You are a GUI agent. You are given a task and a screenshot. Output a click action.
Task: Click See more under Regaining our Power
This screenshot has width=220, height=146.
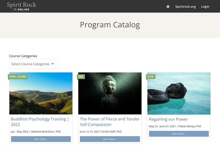pyautogui.click(x=179, y=134)
